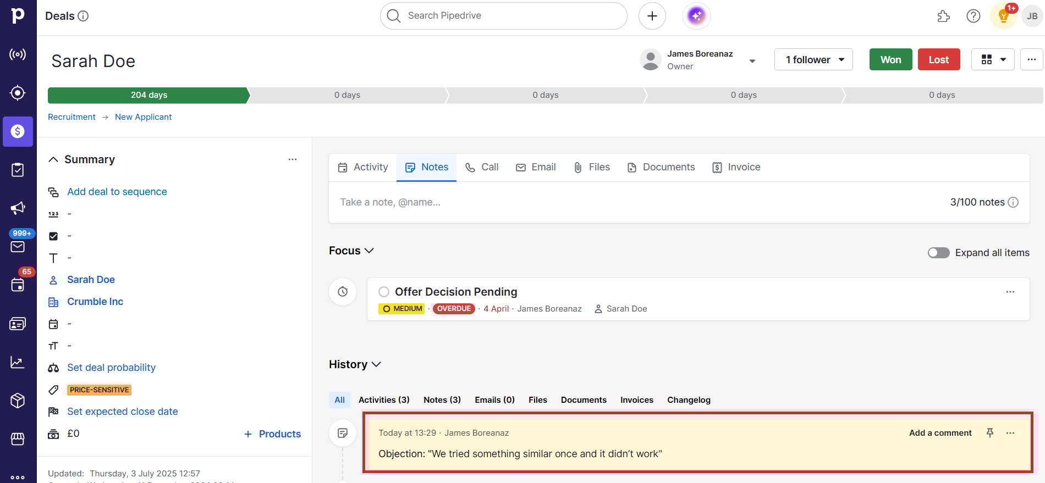Screen dimensions: 1045x483
Task: Open JB user avatar menu
Action: (1032, 16)
